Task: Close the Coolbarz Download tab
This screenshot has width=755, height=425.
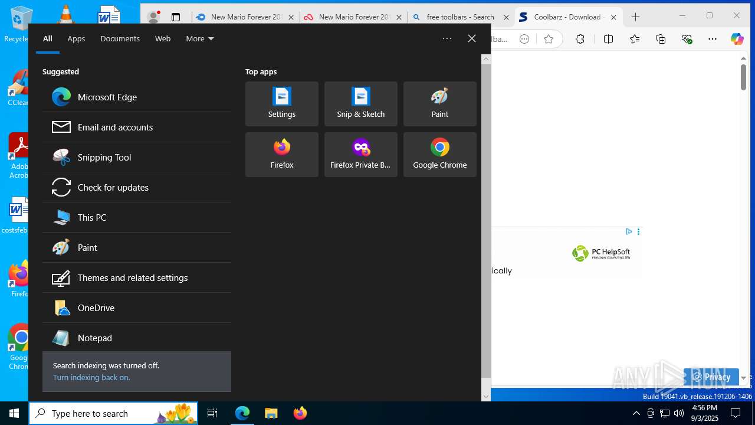Action: [x=613, y=18]
